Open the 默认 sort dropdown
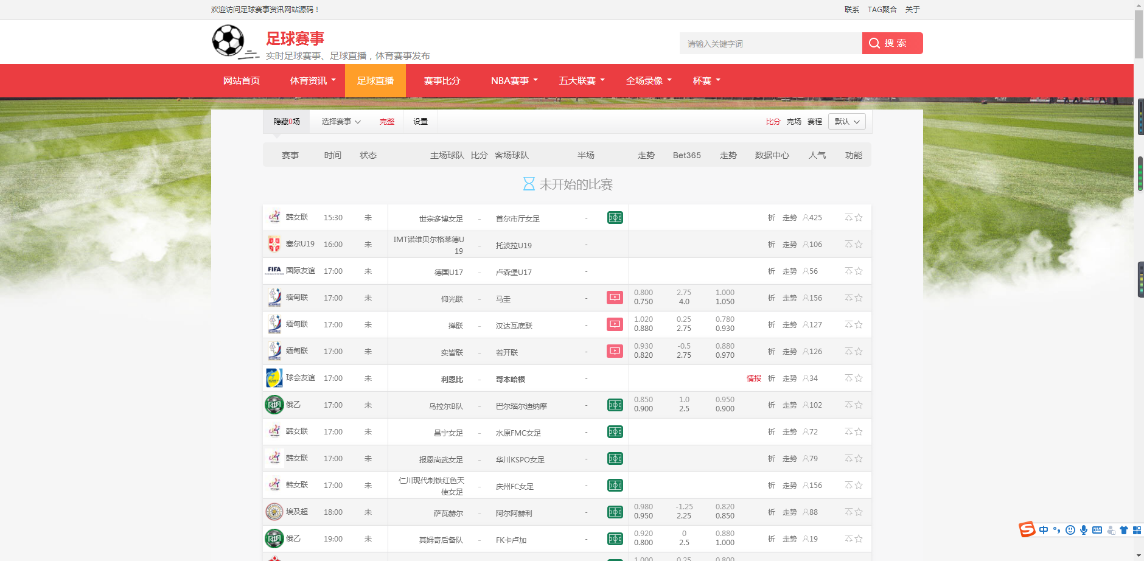This screenshot has height=561, width=1144. click(846, 122)
